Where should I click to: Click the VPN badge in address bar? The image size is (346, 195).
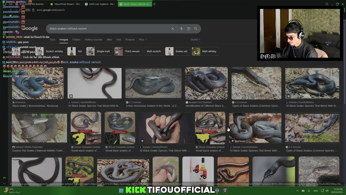pos(28,10)
